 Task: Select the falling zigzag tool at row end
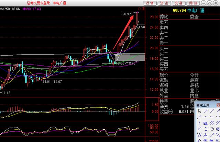[x=218, y=135]
